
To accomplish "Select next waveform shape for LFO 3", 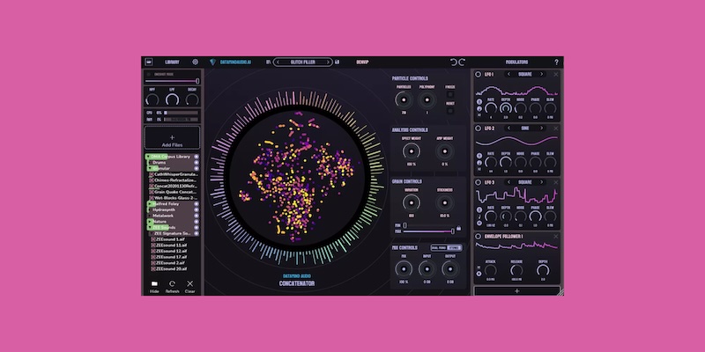I will 541,182.
